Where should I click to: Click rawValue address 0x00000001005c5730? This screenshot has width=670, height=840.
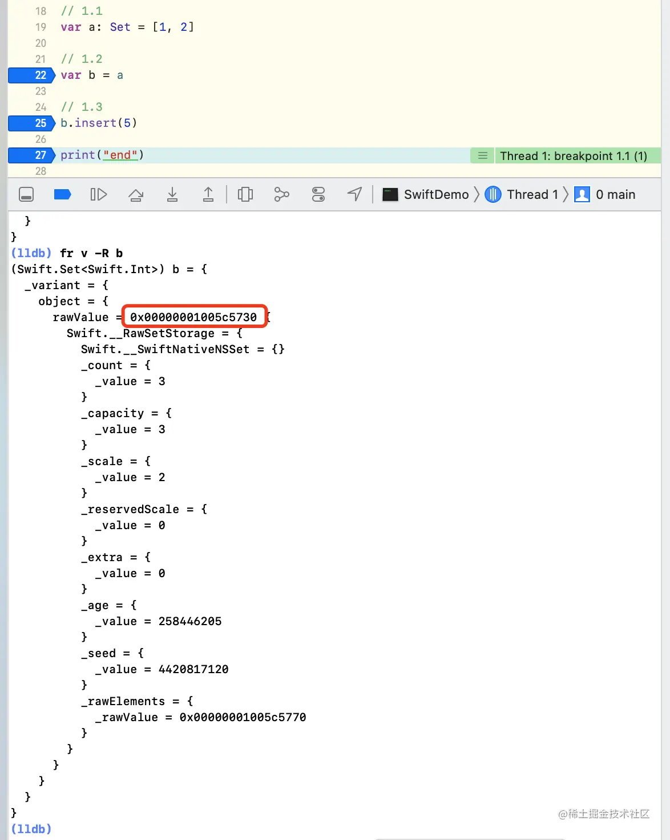(193, 317)
